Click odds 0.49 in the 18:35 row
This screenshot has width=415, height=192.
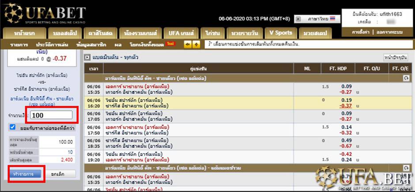(x=347, y=140)
